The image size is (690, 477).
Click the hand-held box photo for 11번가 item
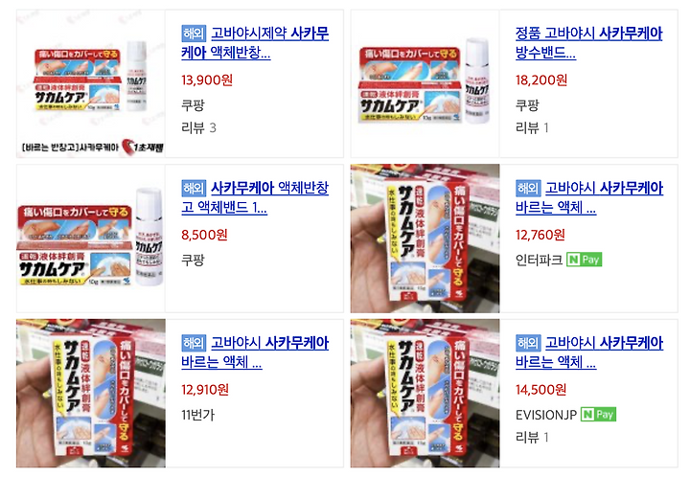pyautogui.click(x=91, y=394)
